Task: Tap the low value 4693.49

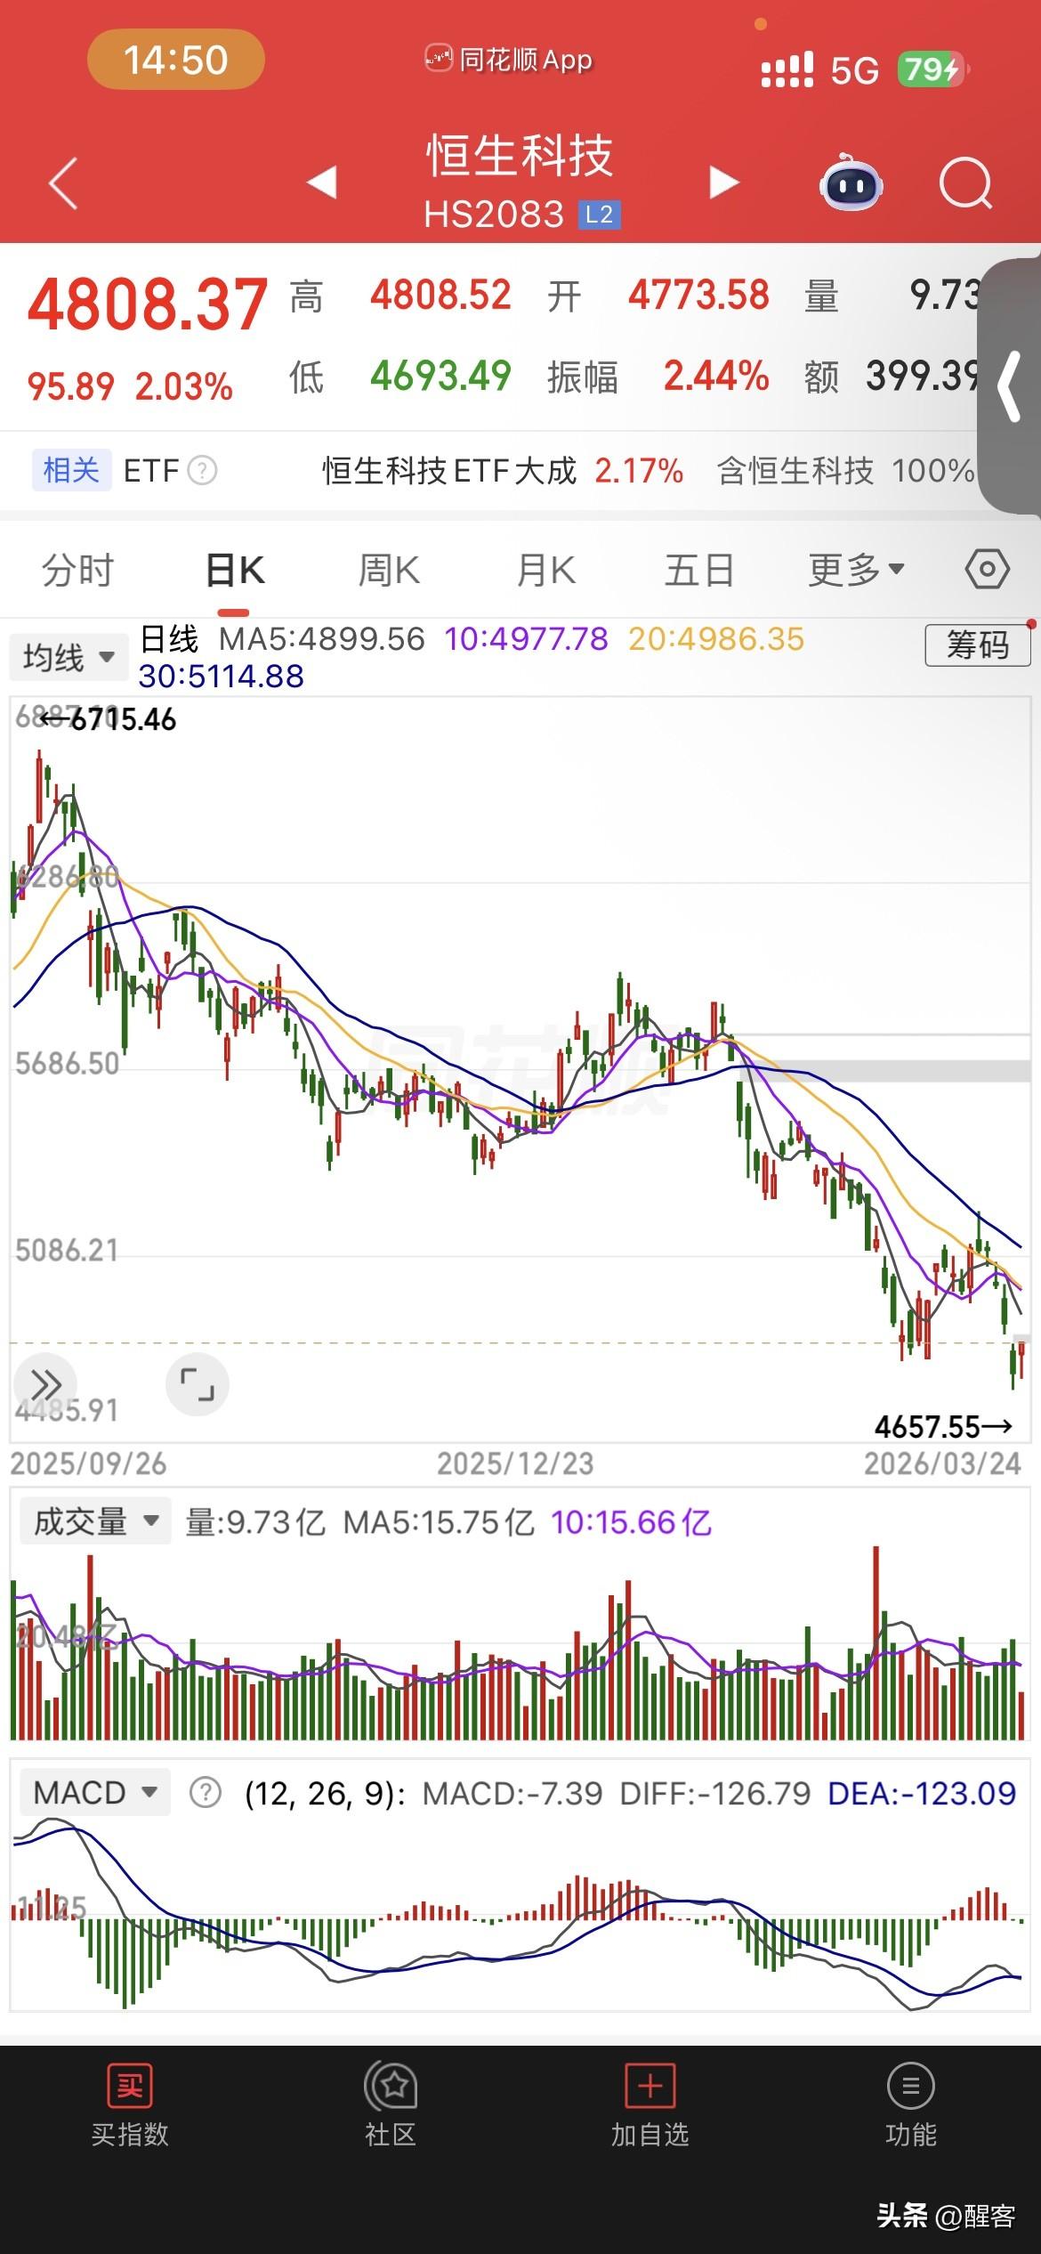Action: (441, 376)
